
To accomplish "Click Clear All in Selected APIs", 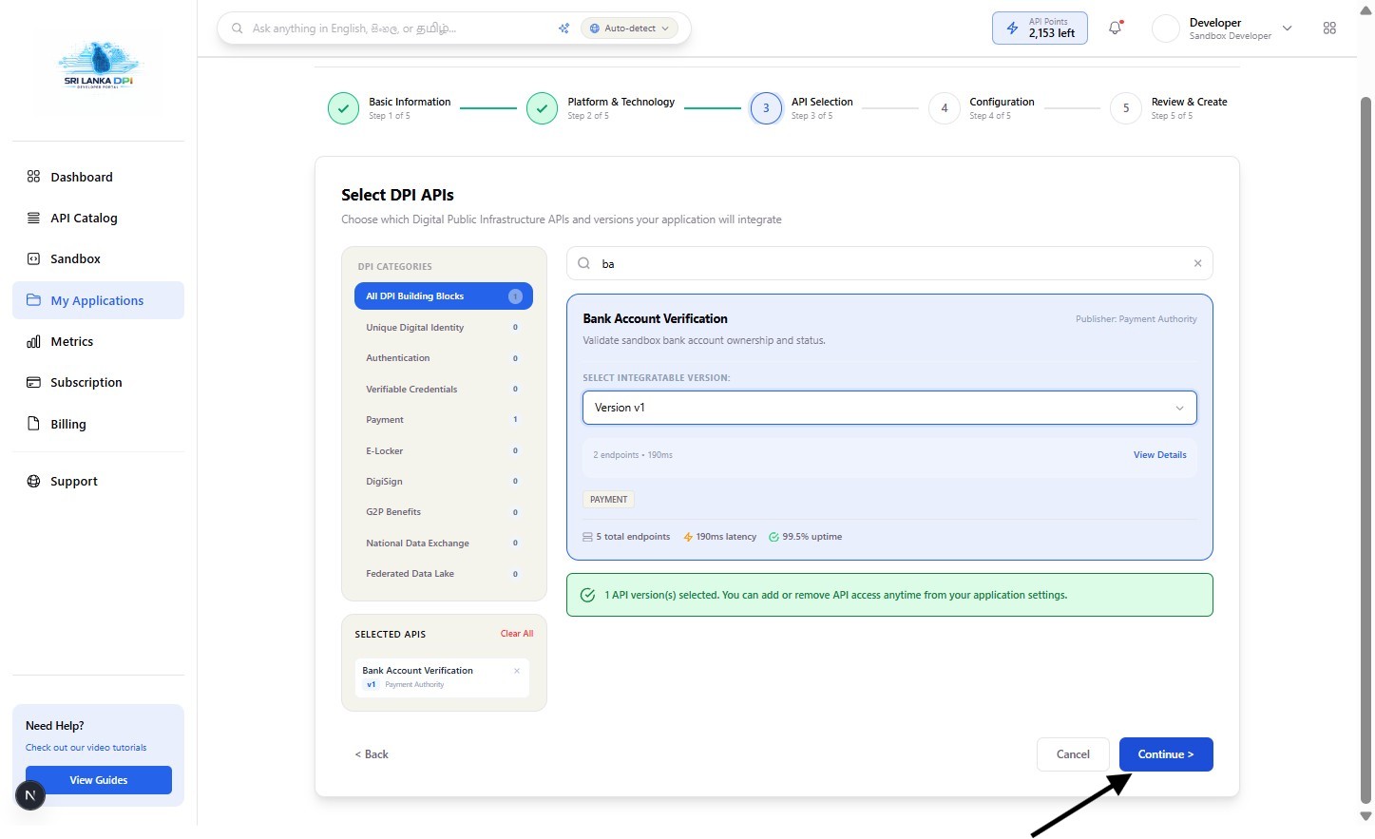I will 517,634.
